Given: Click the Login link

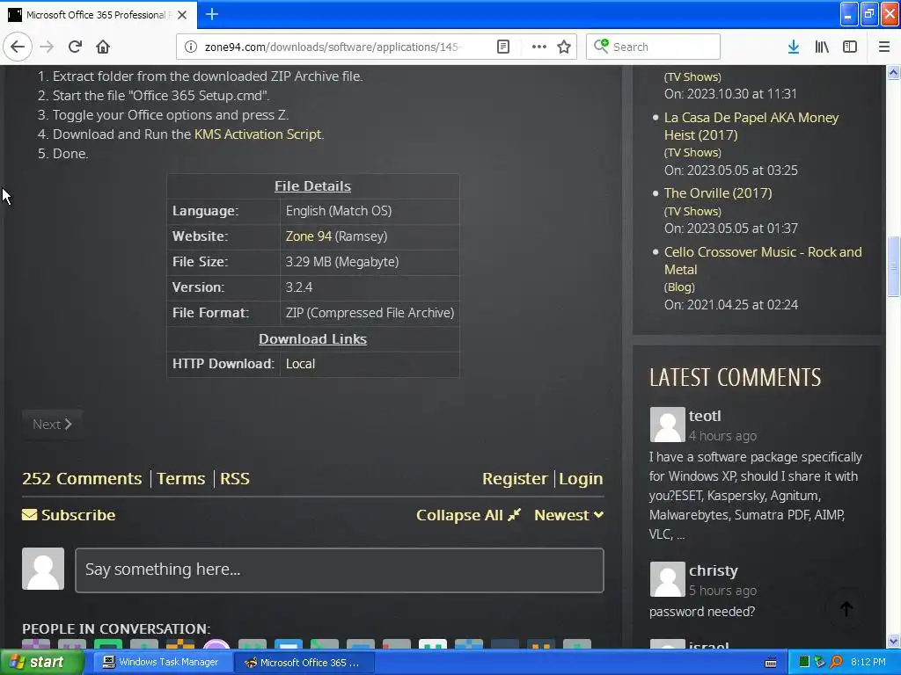Looking at the screenshot, I should 581,478.
